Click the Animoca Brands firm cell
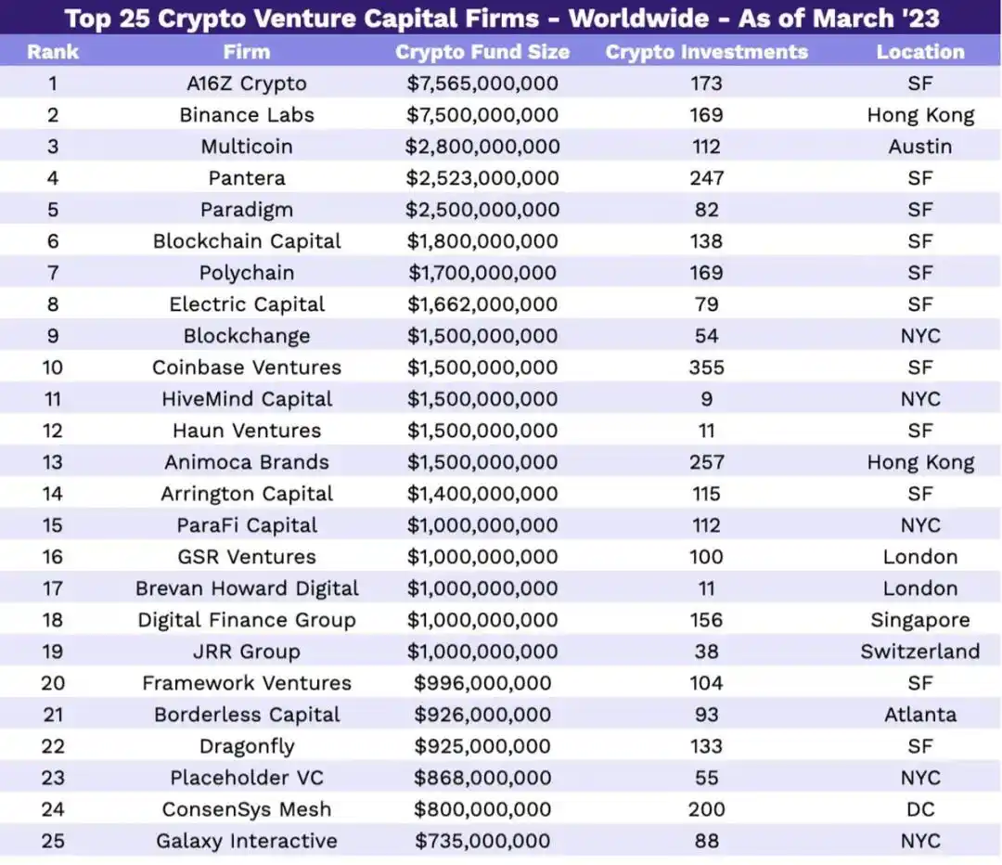 coord(247,462)
